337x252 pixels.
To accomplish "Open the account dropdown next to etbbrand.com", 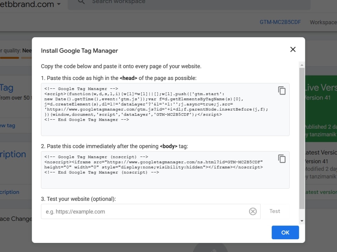I will [x=59, y=4].
